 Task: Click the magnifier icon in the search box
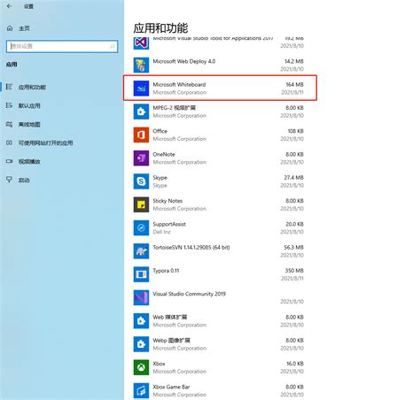113,46
